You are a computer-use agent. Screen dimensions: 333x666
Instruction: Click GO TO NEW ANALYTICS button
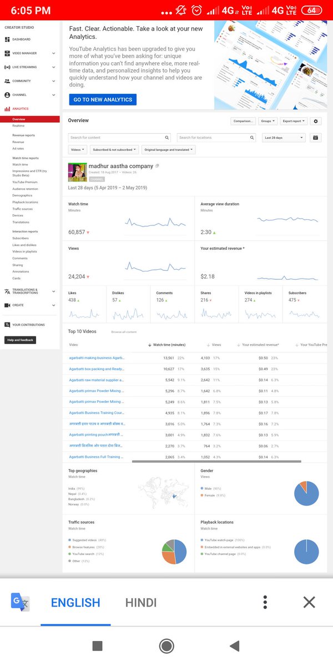(103, 99)
